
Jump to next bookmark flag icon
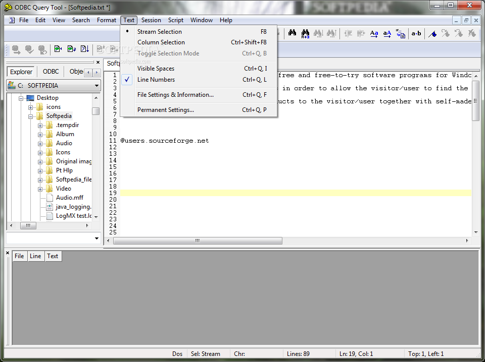coord(446,33)
